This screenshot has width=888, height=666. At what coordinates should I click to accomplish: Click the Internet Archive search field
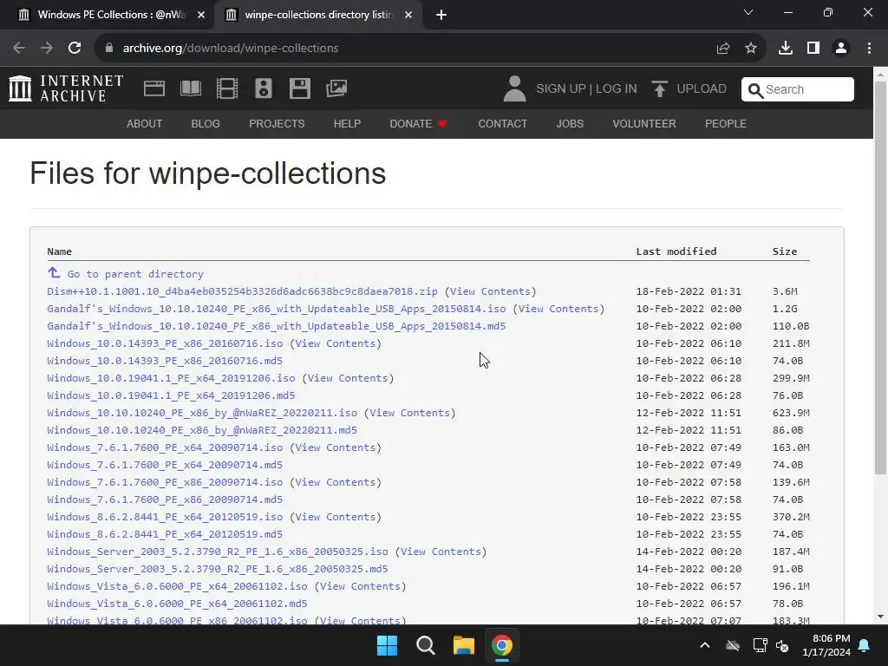[x=798, y=89]
